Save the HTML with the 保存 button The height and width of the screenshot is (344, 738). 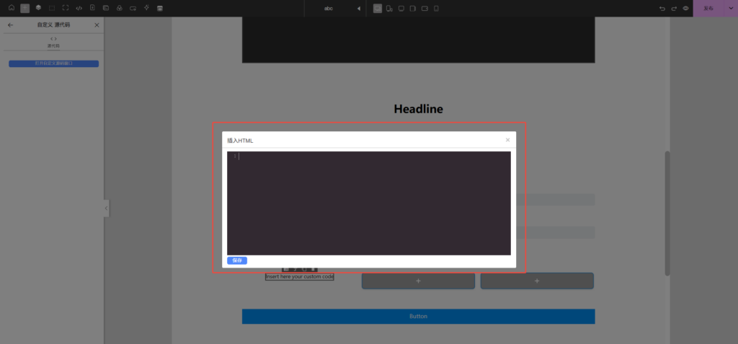(x=237, y=260)
